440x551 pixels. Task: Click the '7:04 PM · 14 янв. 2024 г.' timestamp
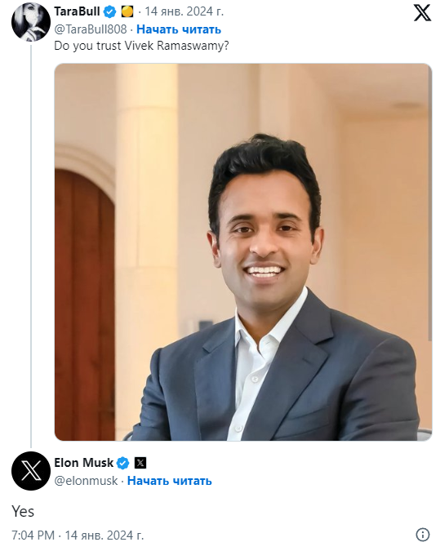[x=78, y=535]
